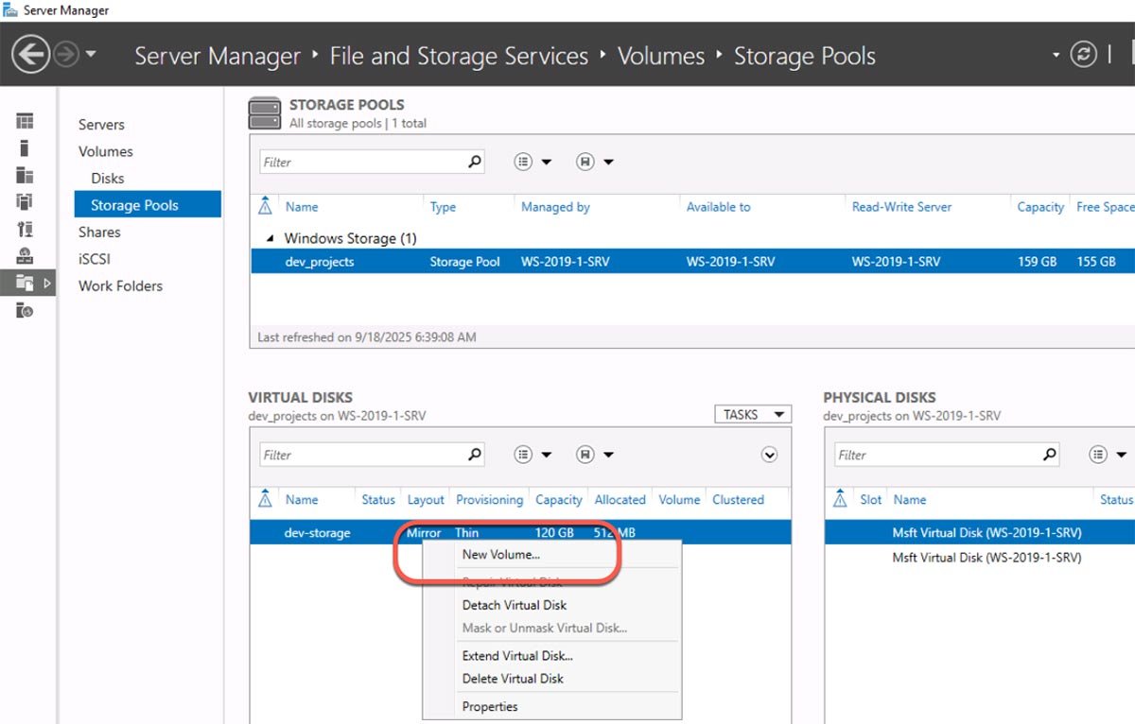
Task: Open Detach Virtual Disk from the menu
Action: (515, 605)
